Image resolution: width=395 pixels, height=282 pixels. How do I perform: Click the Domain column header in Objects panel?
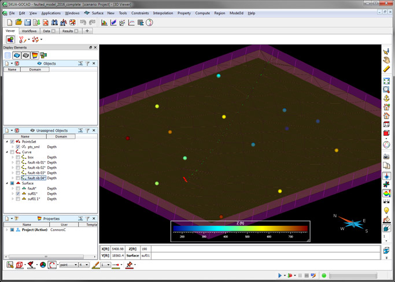tap(35, 69)
